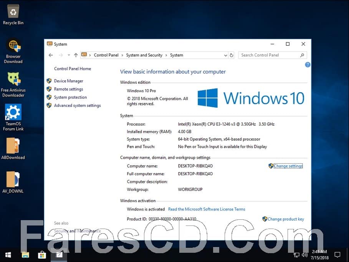Click the Back arrow in System window
This screenshot has width=349, height=262.
(x=51, y=55)
